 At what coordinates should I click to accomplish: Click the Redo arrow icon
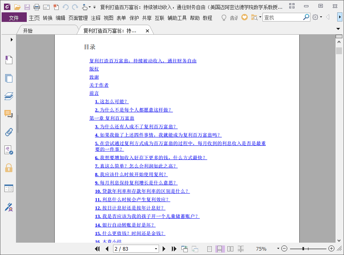[x=75, y=7]
